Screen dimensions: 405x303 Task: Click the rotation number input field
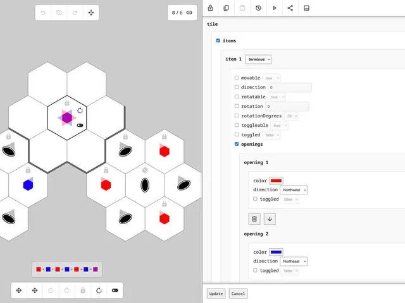[x=287, y=107]
